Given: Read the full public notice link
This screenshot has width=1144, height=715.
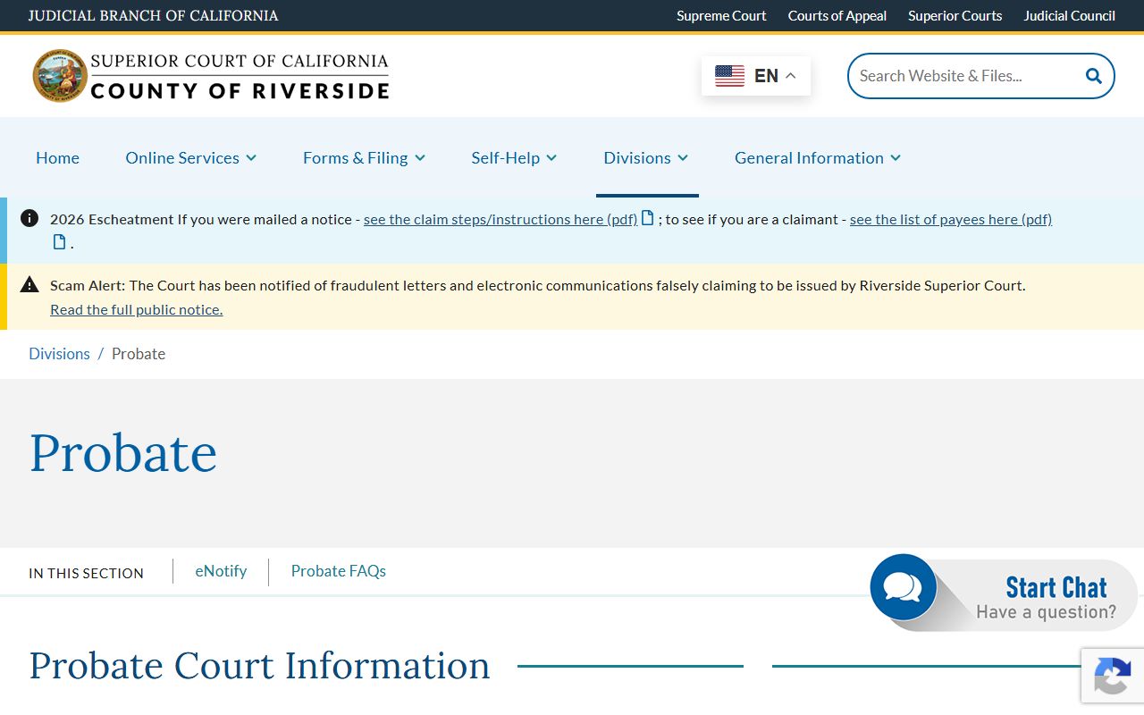Looking at the screenshot, I should point(136,309).
